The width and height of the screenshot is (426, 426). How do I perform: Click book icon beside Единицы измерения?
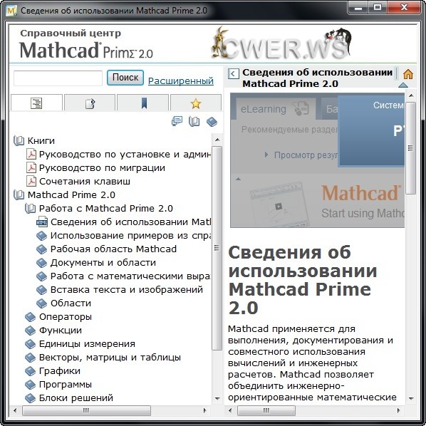pos(30,344)
